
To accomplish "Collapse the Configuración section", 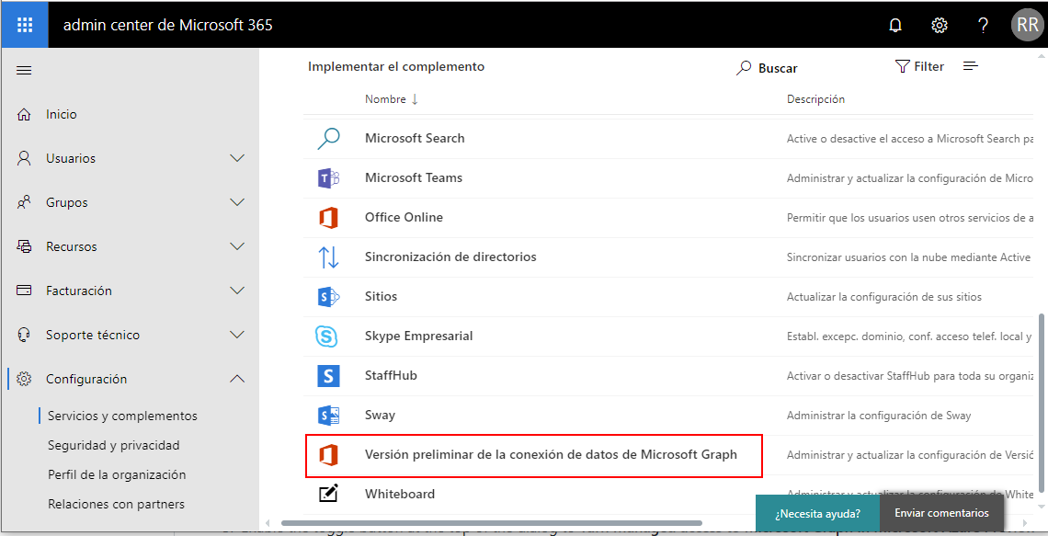I will pos(237,379).
